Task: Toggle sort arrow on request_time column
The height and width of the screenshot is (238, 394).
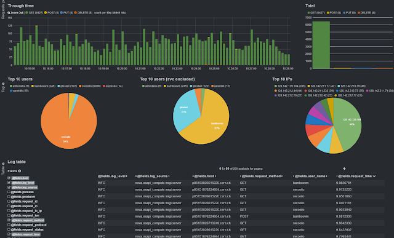Action: point(374,177)
